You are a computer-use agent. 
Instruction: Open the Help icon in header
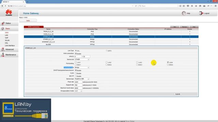point(184,13)
